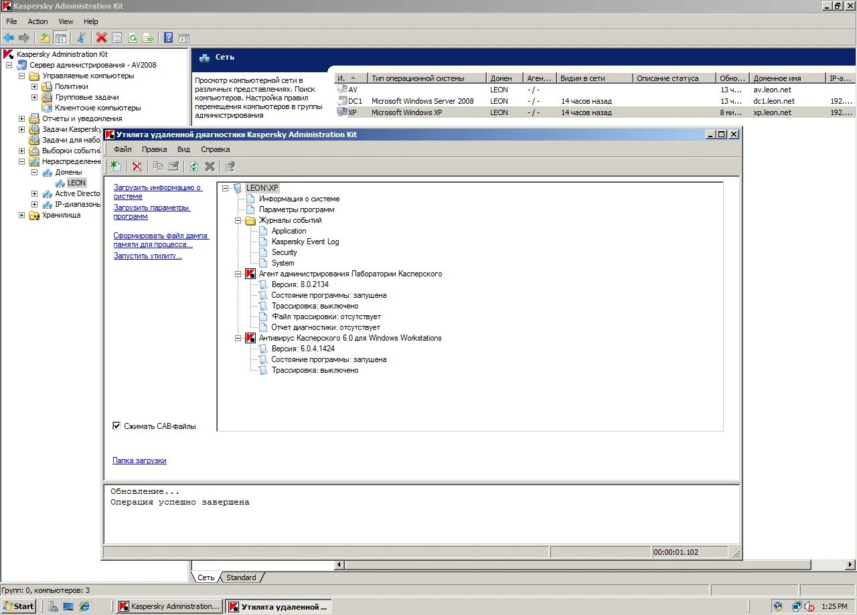Click the green refresh icon in main toolbar

[x=133, y=37]
